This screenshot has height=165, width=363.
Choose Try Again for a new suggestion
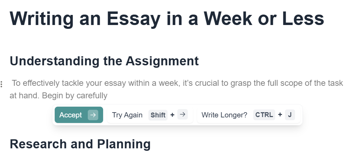pos(127,115)
